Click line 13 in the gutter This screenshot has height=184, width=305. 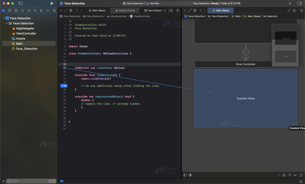tap(64, 64)
